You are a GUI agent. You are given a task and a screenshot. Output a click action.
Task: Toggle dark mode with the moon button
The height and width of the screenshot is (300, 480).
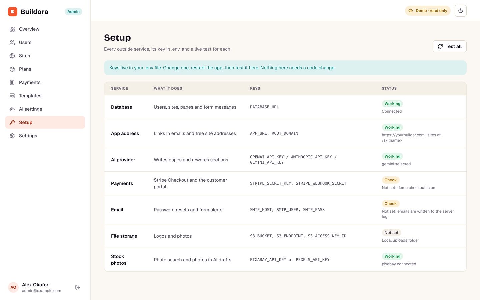461,11
